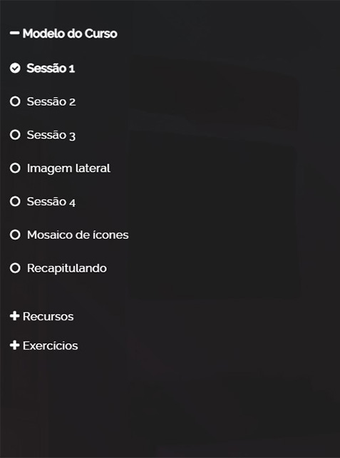Image resolution: width=340 pixels, height=458 pixels.
Task: Open the Mosaico de ícones item
Action: click(x=78, y=235)
